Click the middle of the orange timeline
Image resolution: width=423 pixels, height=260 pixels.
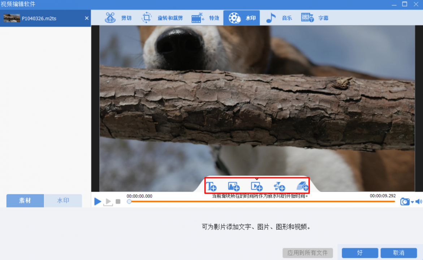[x=262, y=201]
